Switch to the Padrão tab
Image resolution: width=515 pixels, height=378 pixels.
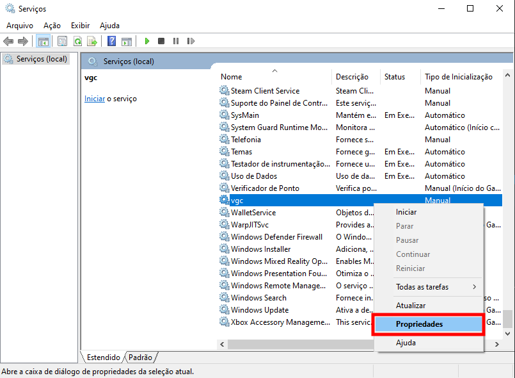(x=140, y=357)
